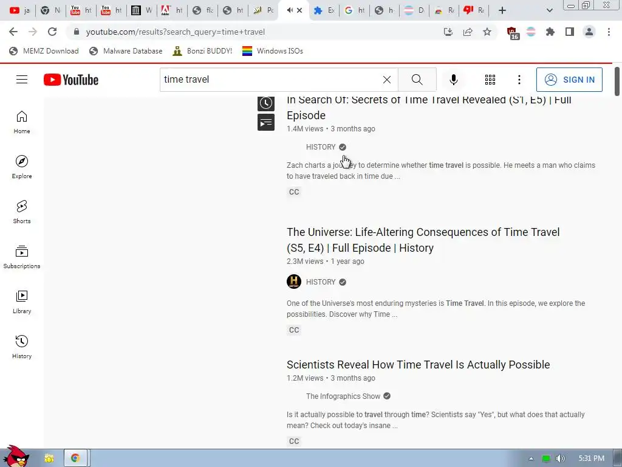Image resolution: width=622 pixels, height=467 pixels.
Task: Click the magnifier search button
Action: [x=417, y=80]
